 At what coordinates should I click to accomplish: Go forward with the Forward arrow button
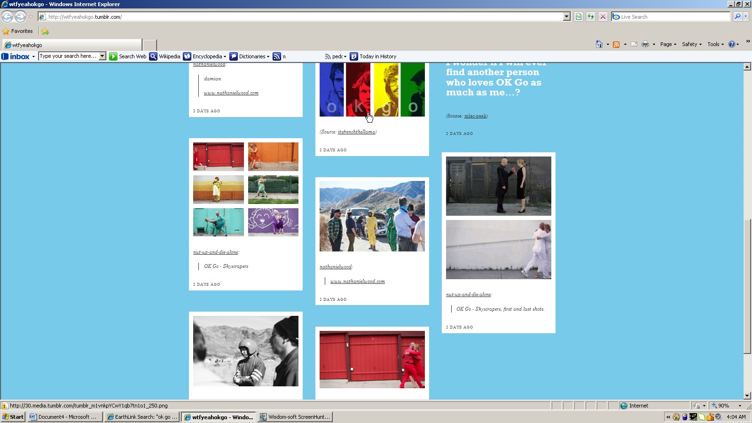coord(20,16)
